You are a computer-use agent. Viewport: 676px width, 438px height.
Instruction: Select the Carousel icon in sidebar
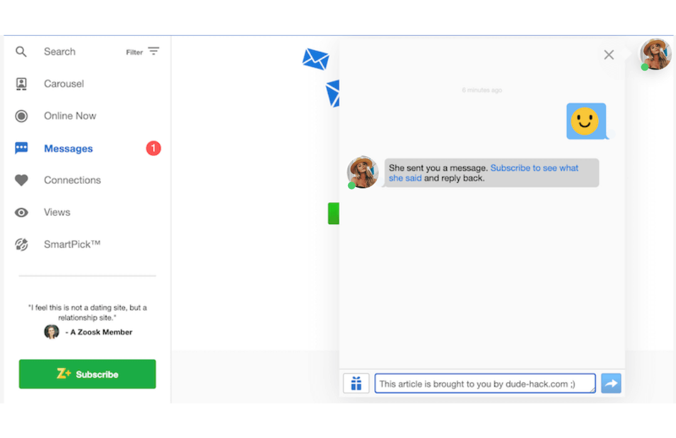pyautogui.click(x=21, y=84)
